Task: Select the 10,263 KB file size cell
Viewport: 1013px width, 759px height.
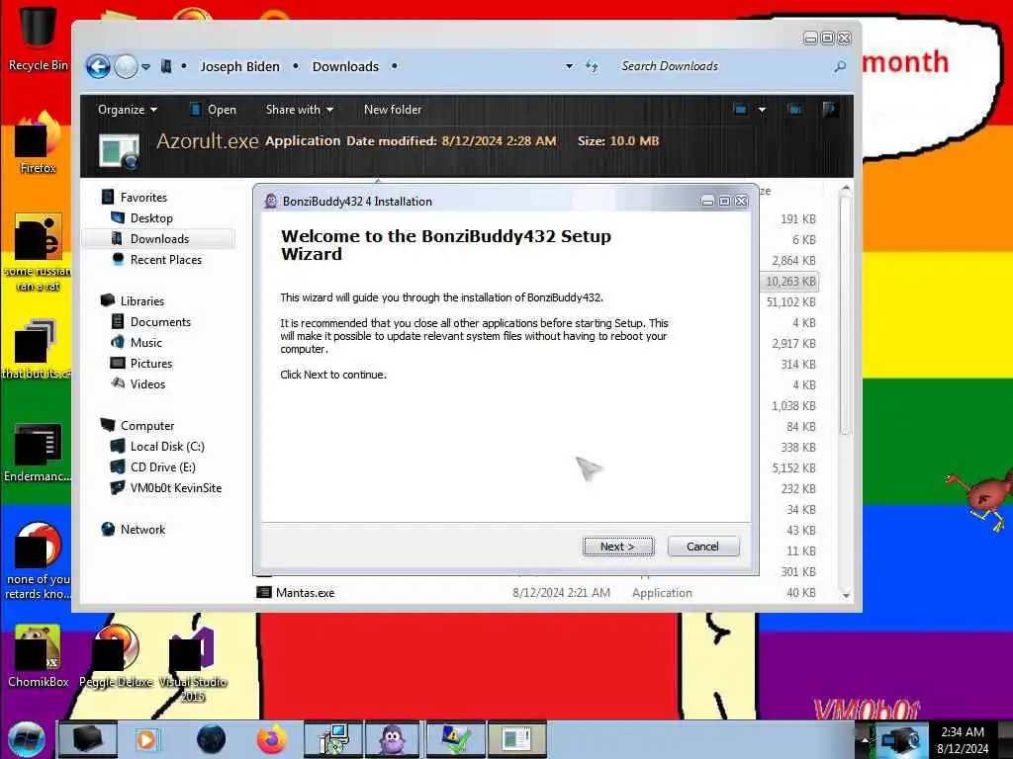Action: pos(790,282)
